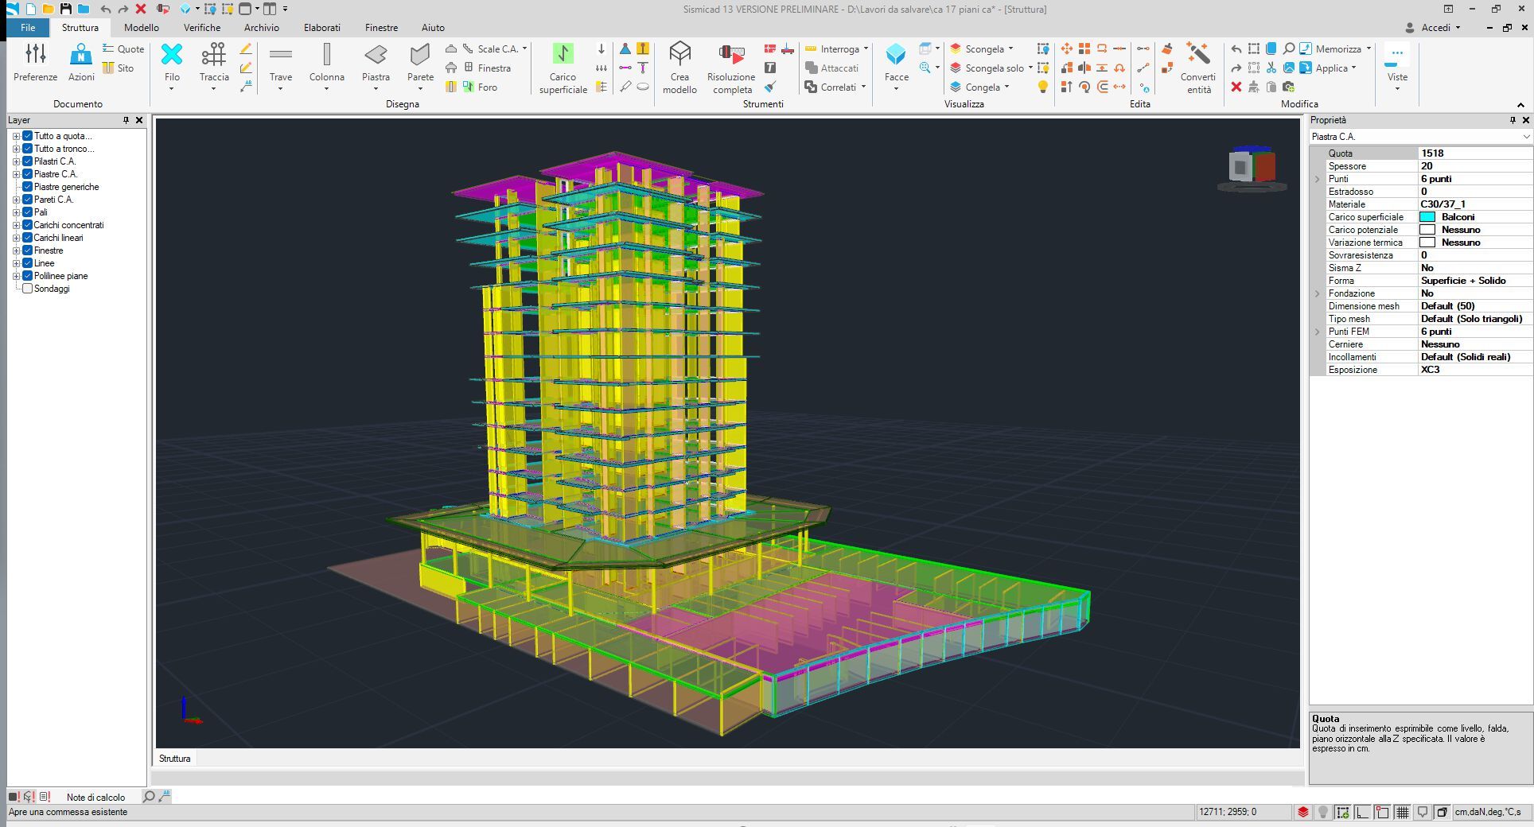Expand the Pareti C.A. layer tree node
The image size is (1534, 827).
coord(16,200)
